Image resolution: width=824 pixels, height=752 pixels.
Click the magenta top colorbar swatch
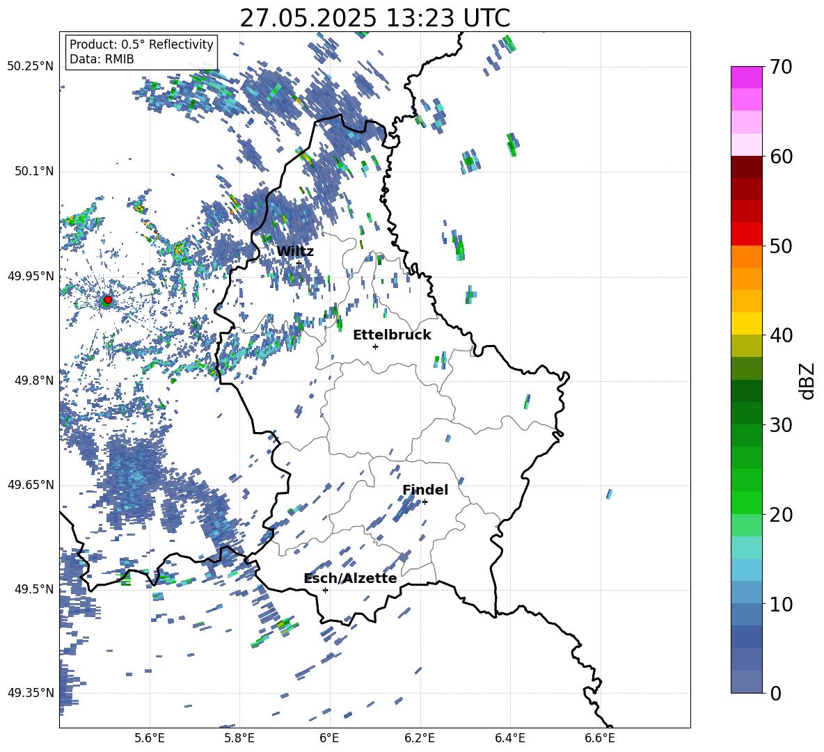tap(747, 77)
